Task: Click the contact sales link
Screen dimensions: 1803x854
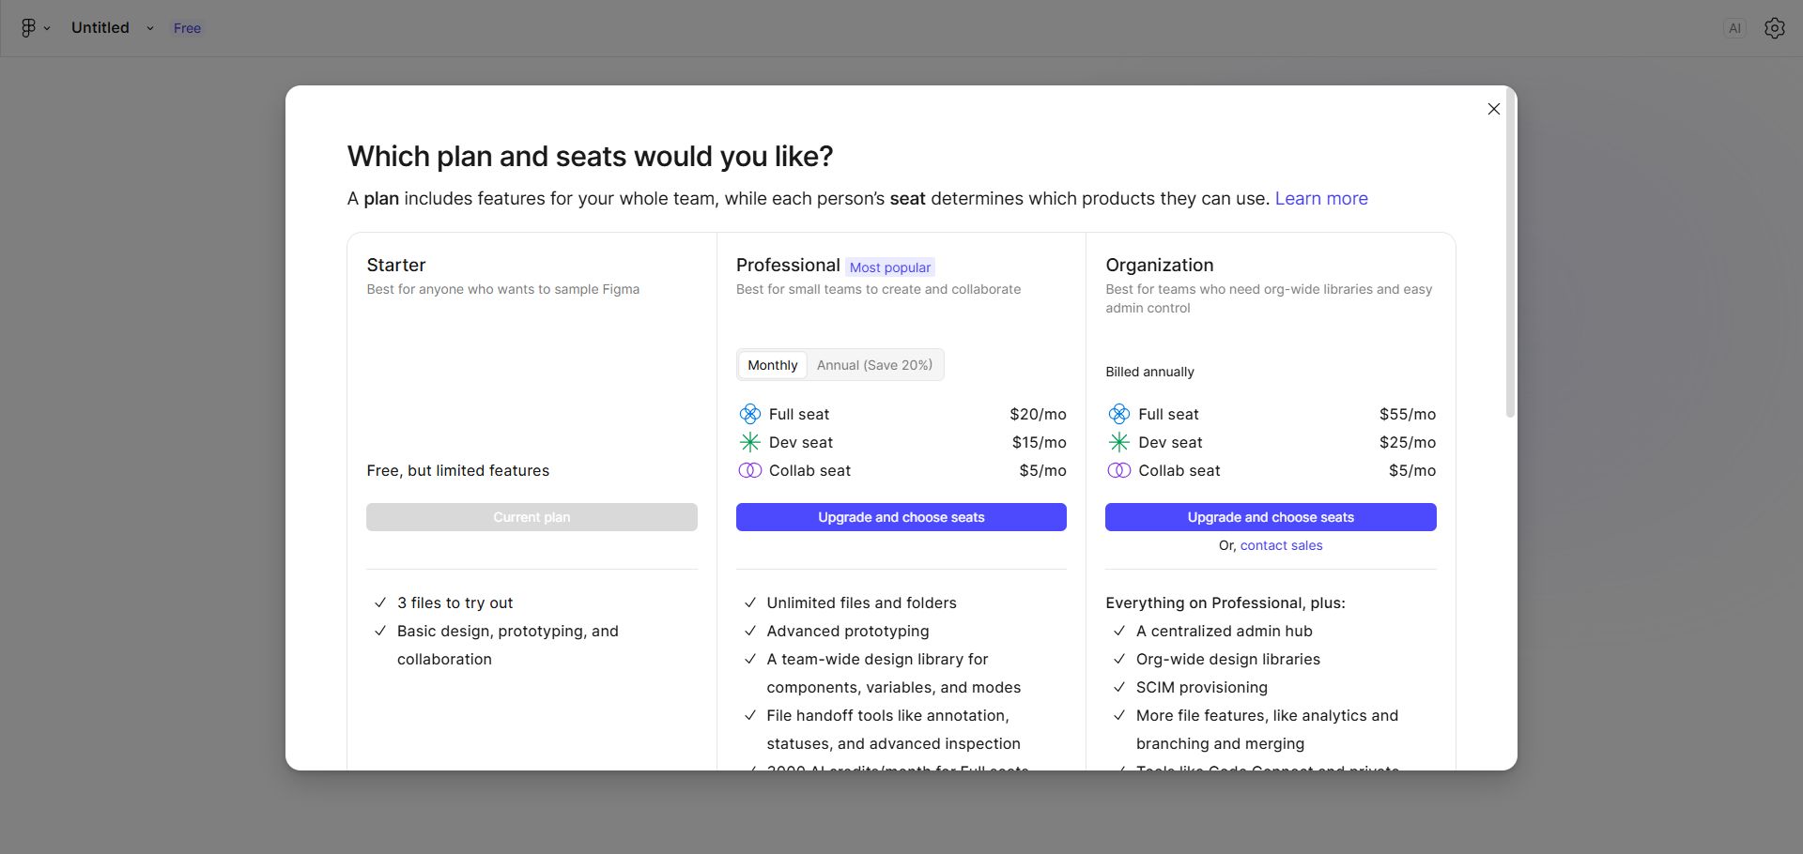Action: [1281, 545]
